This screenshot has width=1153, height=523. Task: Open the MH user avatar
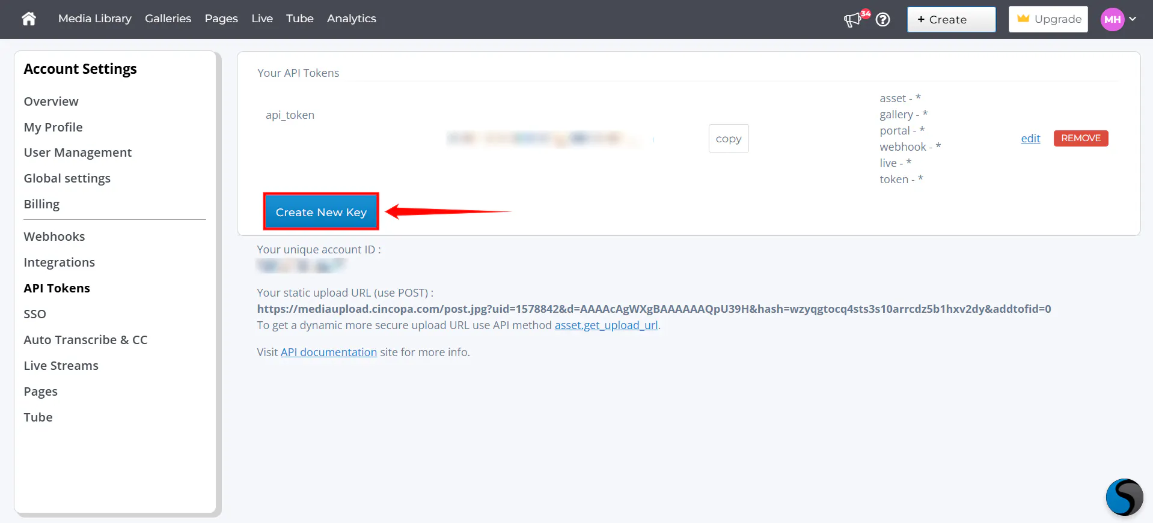[1112, 19]
